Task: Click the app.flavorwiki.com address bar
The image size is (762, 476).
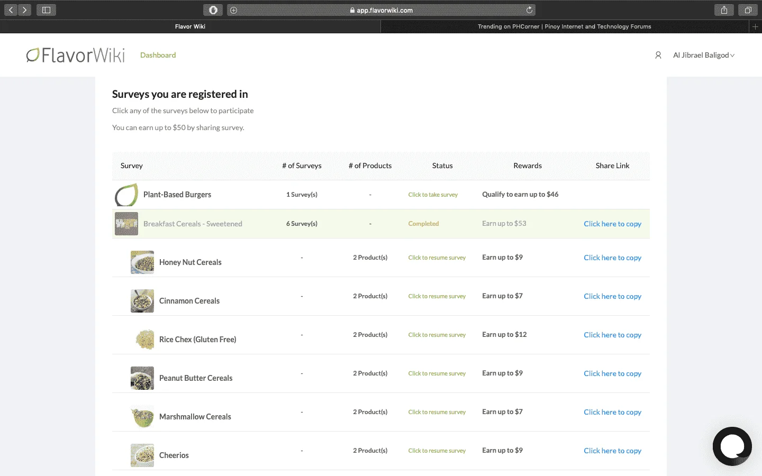Action: 381,10
